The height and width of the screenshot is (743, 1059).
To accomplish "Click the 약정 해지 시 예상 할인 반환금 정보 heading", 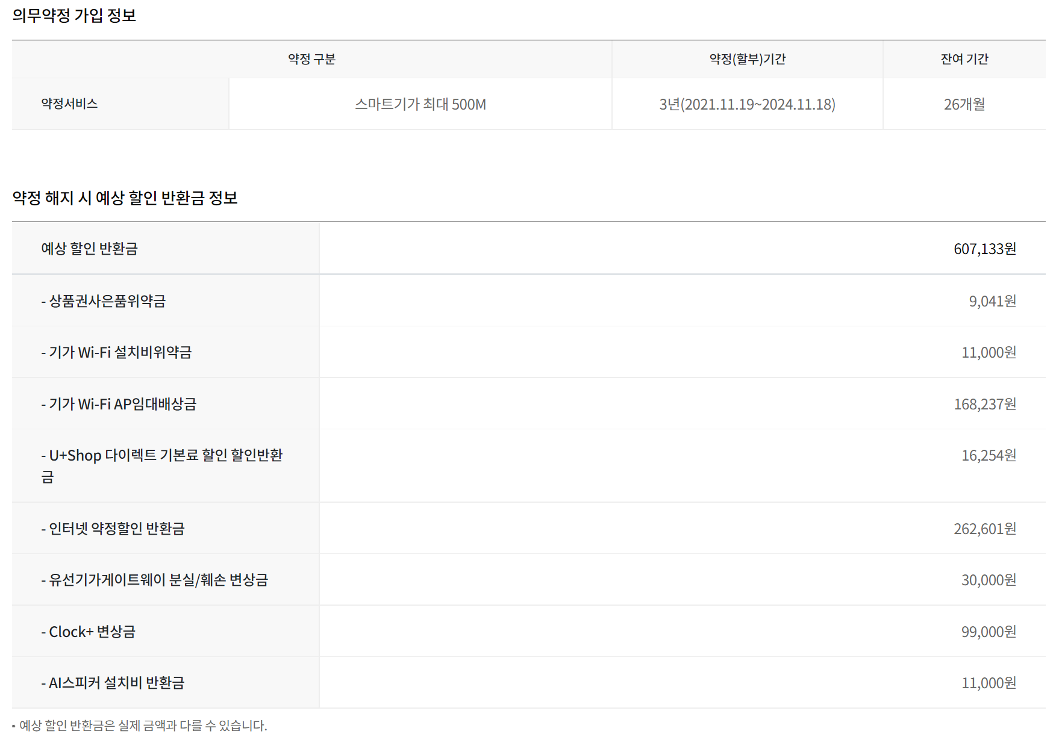I will tap(125, 198).
